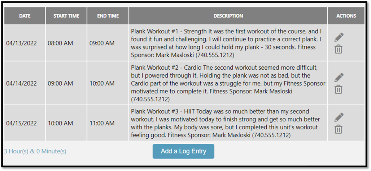The image size is (371, 171).
Task: Select the 04/15/2022 date cell
Action: point(22,123)
